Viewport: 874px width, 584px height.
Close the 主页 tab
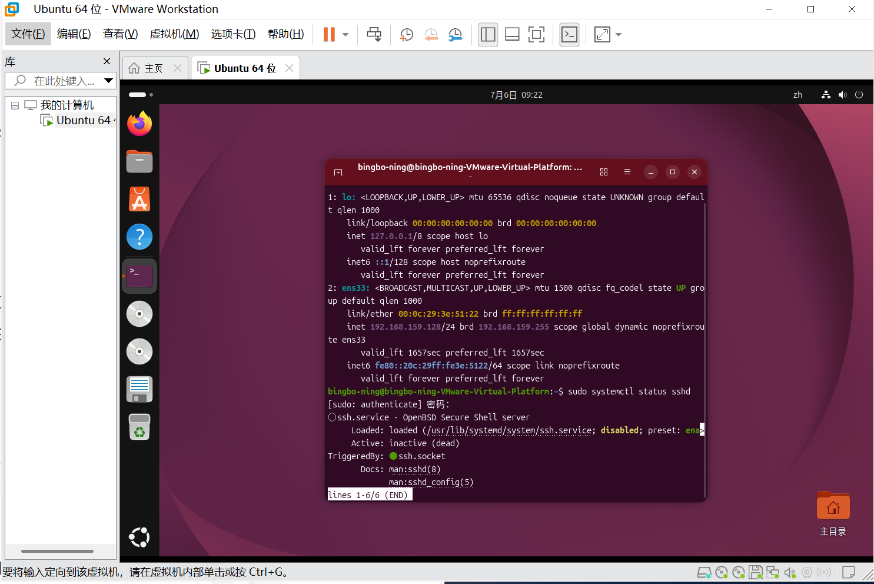click(177, 68)
